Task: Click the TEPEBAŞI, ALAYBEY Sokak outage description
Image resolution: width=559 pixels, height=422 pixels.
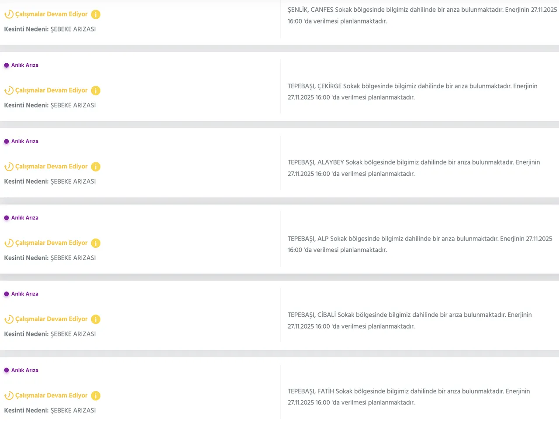Action: click(x=414, y=168)
